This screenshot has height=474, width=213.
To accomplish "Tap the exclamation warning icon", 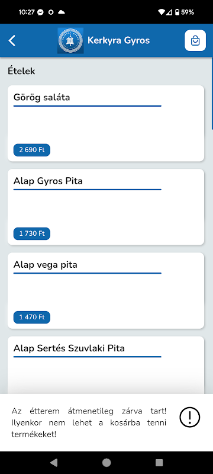I will pos(190,418).
